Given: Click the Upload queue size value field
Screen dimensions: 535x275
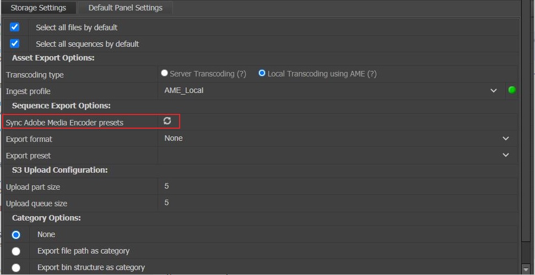Looking at the screenshot, I should (338, 203).
